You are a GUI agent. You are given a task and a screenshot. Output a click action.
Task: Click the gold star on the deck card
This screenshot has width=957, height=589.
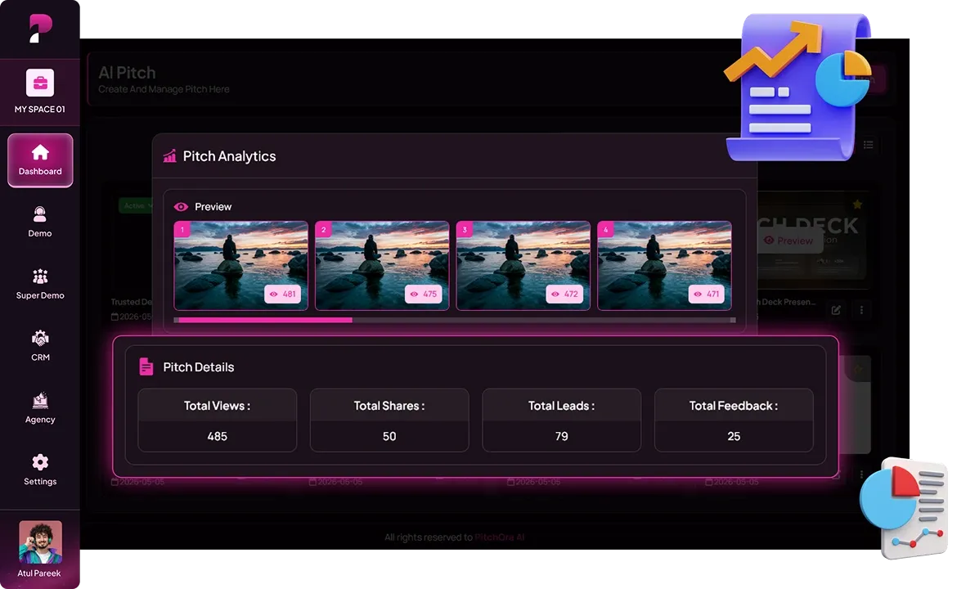[x=857, y=205]
